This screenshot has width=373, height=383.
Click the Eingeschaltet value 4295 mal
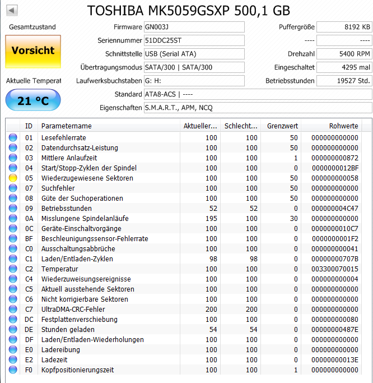tap(344, 67)
